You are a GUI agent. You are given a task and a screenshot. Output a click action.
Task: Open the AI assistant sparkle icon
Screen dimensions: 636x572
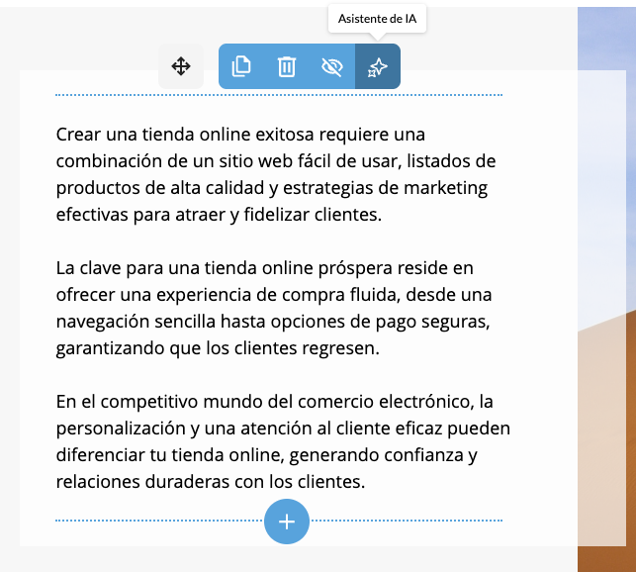point(377,66)
